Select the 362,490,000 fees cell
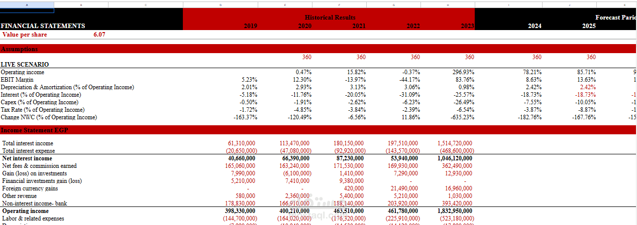The image size is (637, 225). click(457, 166)
